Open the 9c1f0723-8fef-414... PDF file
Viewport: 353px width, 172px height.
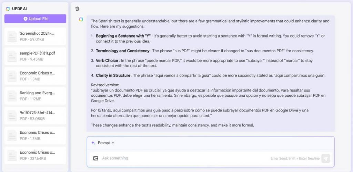(37, 112)
